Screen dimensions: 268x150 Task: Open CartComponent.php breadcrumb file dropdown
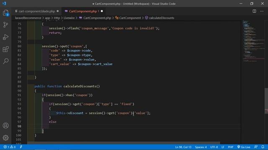(x=95, y=18)
